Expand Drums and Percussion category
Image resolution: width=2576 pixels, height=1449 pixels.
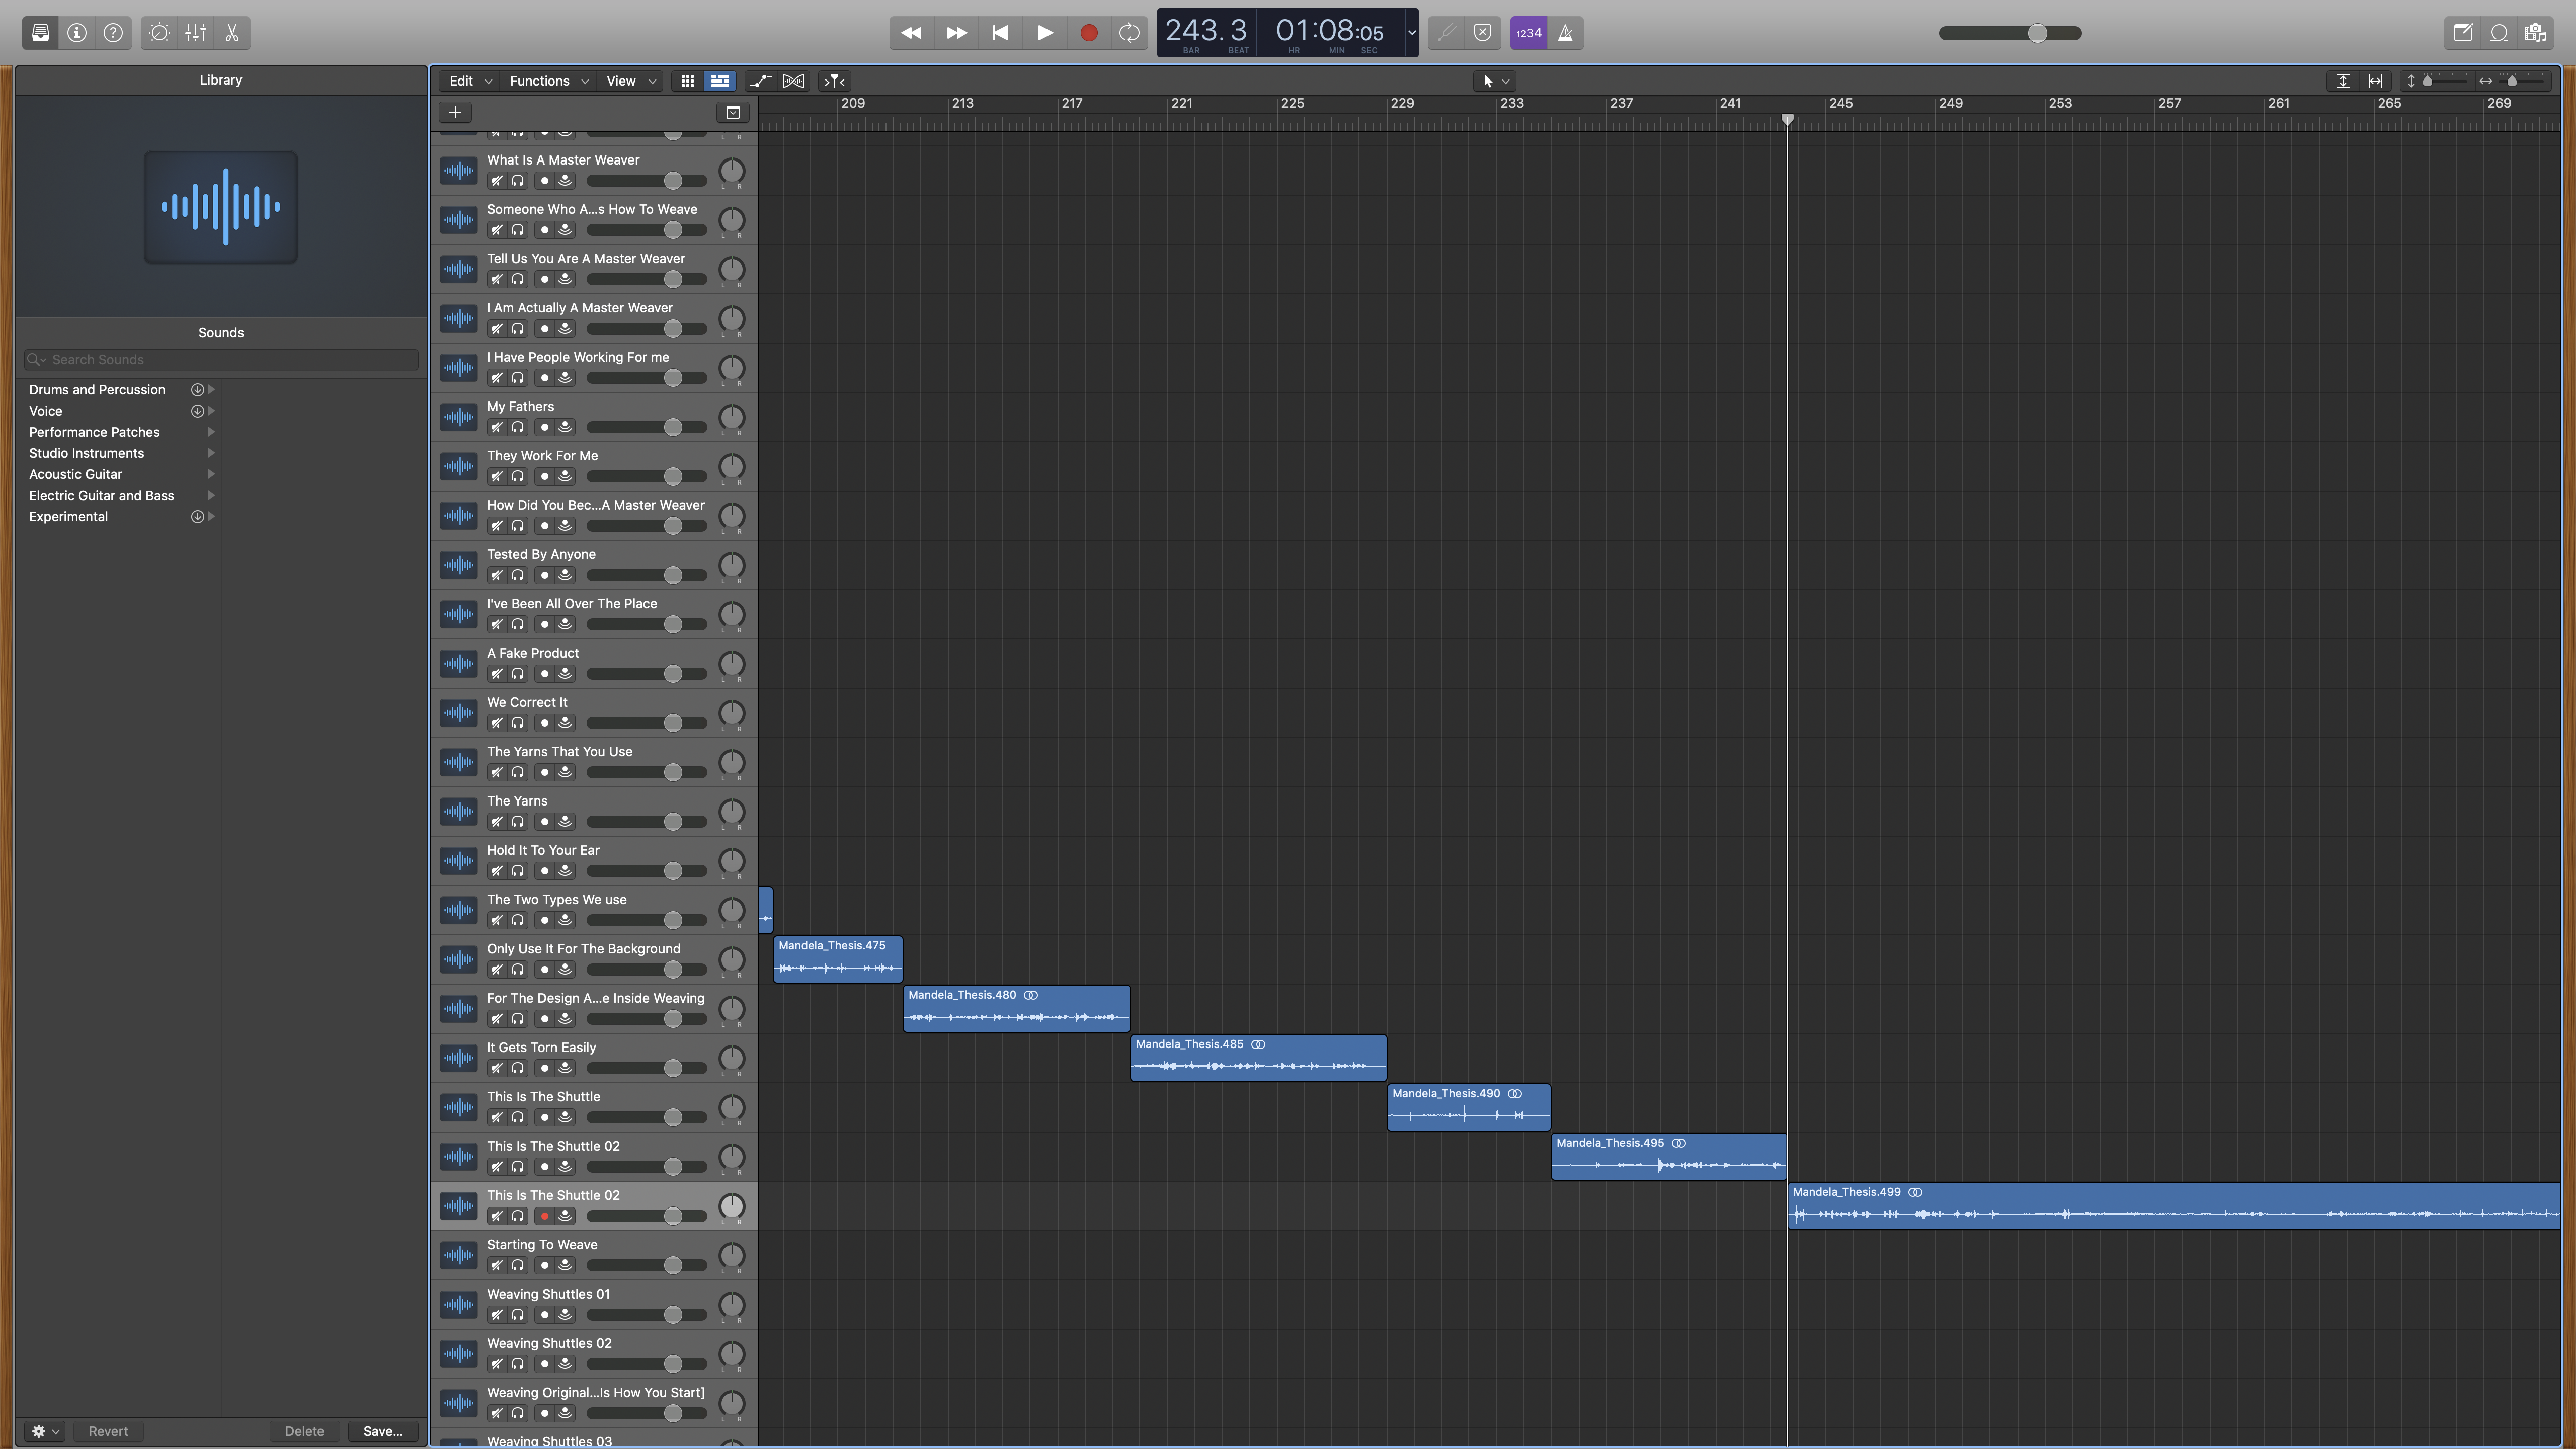click(211, 390)
